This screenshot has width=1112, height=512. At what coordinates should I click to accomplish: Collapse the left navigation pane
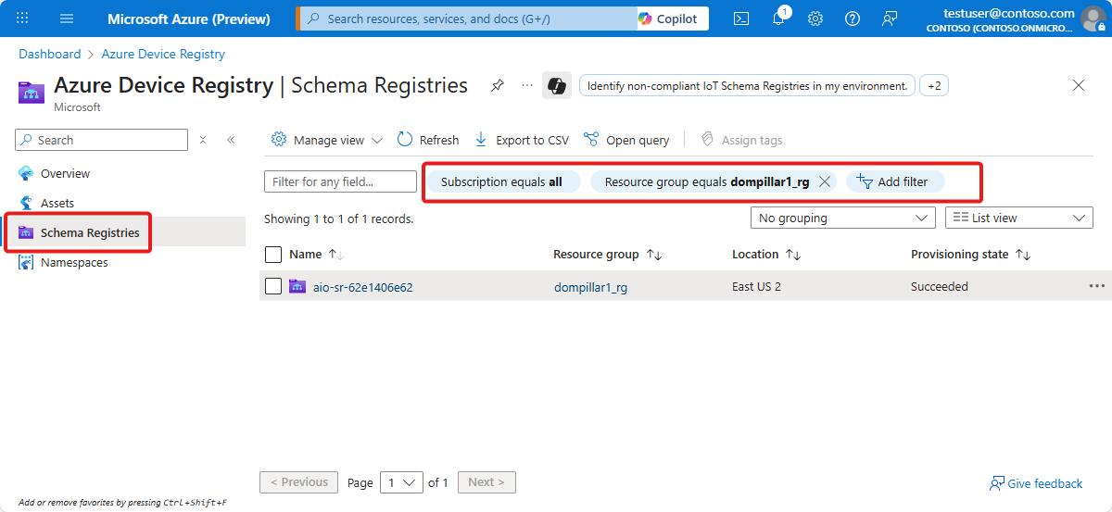tap(231, 140)
